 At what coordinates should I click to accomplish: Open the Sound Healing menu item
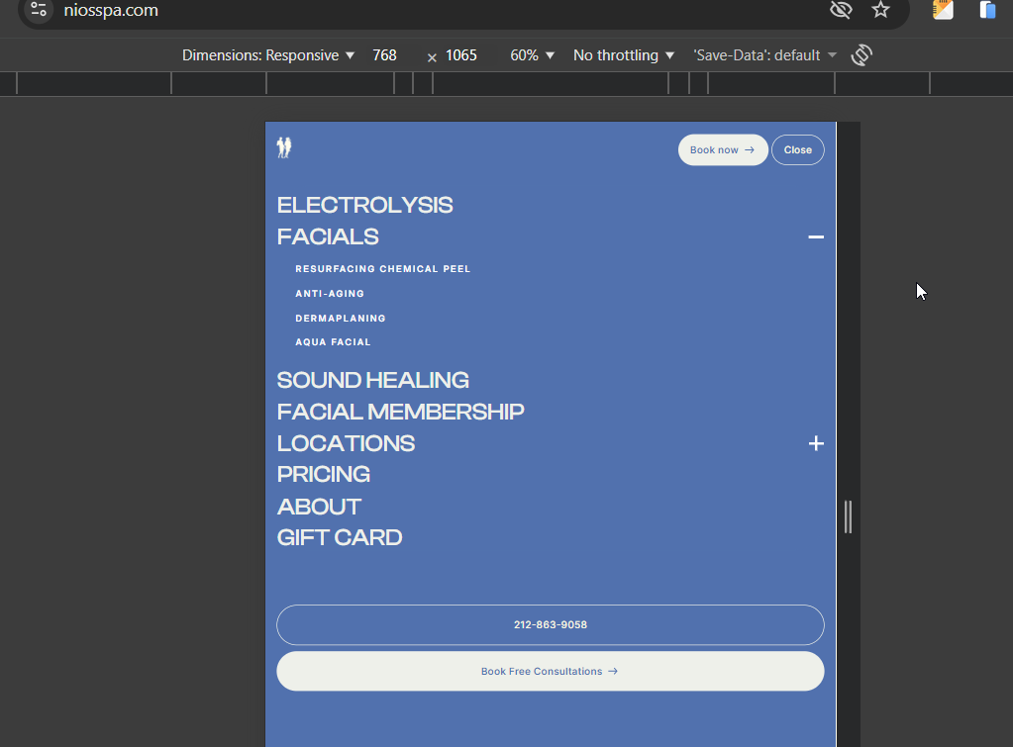372,380
